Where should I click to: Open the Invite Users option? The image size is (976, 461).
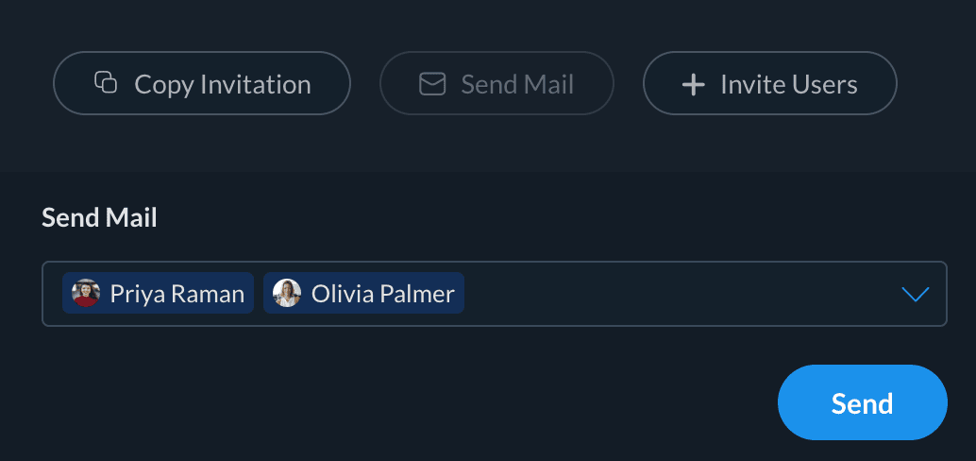769,84
